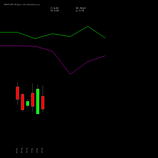Viewport: 158px width, 158px height.
Task: Click the close value C: 6.35
Action: point(55,8)
